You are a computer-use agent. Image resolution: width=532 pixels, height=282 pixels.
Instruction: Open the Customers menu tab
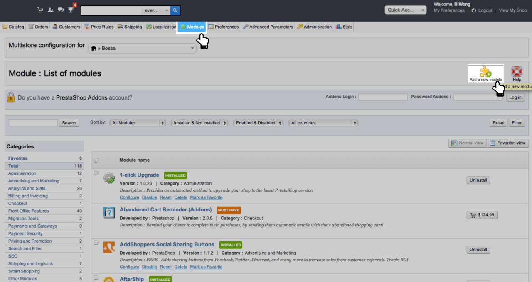click(66, 27)
